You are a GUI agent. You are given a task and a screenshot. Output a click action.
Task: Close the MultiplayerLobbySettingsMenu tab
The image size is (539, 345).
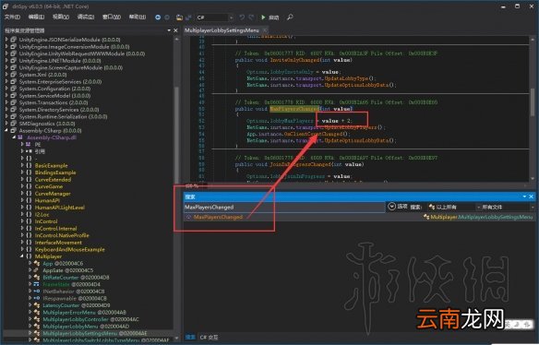(265, 30)
